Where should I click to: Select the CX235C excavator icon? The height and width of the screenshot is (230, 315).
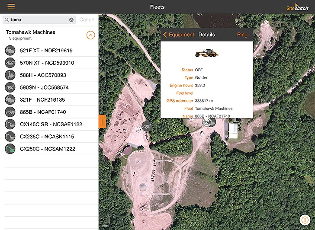pos(10,137)
